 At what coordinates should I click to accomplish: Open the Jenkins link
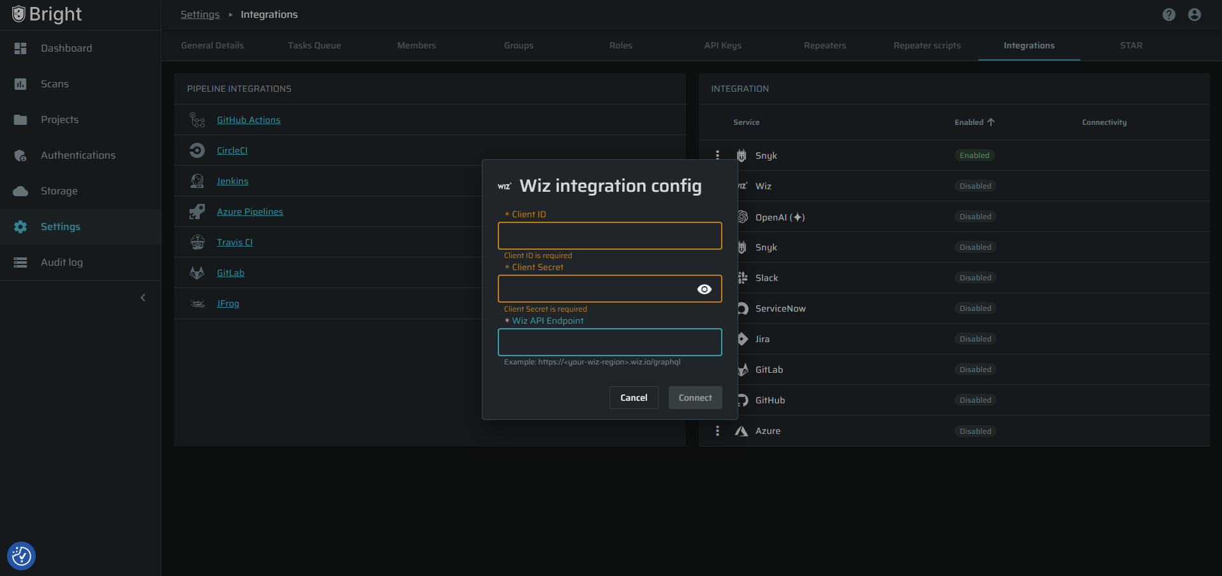[x=233, y=181]
